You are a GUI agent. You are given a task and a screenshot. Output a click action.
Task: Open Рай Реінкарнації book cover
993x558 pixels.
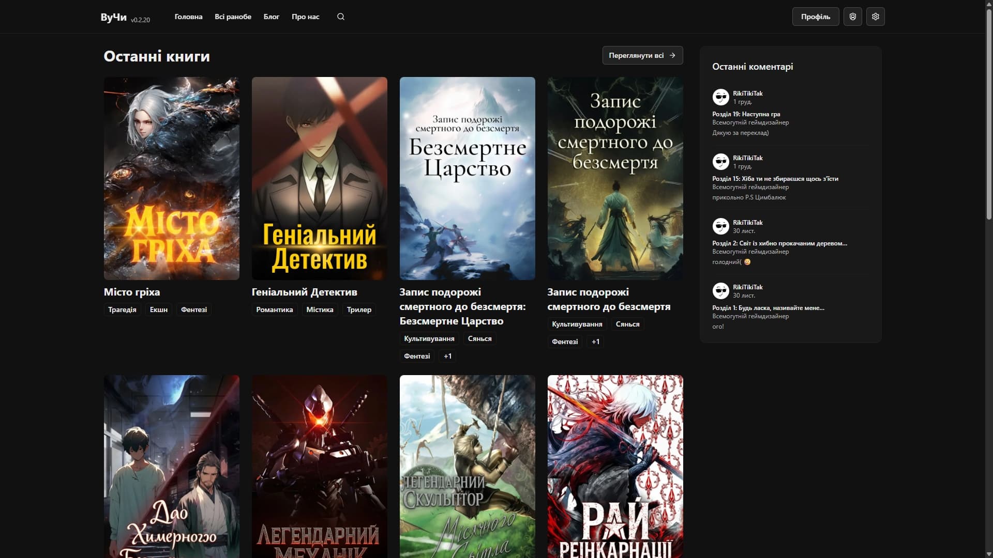tap(615, 467)
